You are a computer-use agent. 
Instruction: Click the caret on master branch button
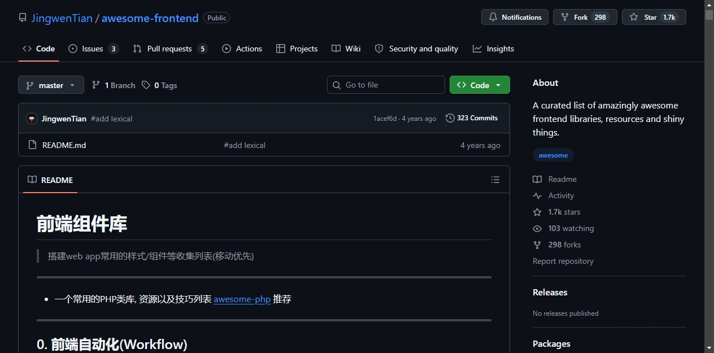coord(72,85)
